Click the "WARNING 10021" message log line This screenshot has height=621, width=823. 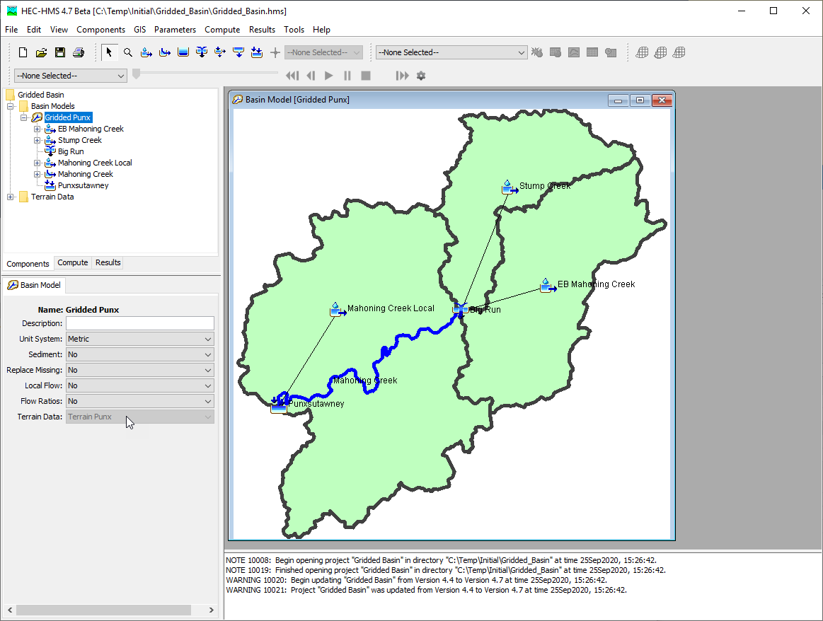[426, 590]
